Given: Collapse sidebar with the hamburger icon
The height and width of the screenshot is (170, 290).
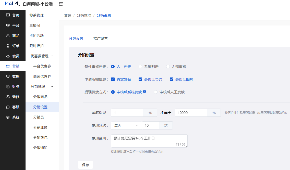Looking at the screenshot, I should coord(61,4).
